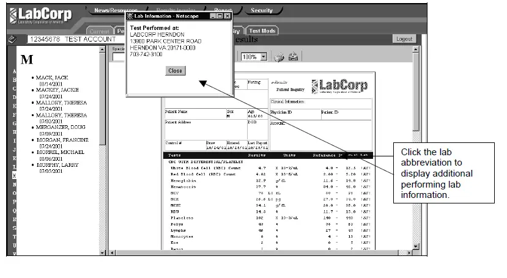Jump to letter N in alphabet index

tap(14, 185)
